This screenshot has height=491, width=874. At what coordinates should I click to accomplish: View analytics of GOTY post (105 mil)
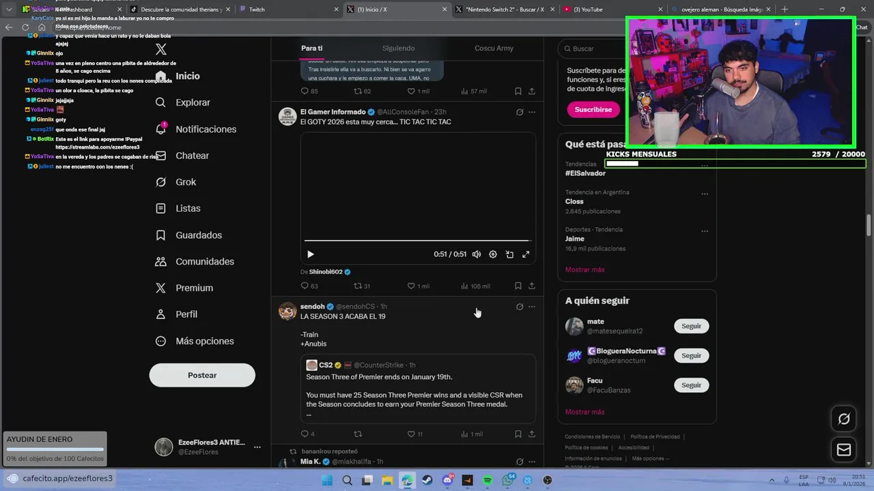coord(475,286)
